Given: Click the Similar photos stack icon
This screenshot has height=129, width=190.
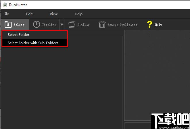Looking at the screenshot, I should tap(72, 24).
